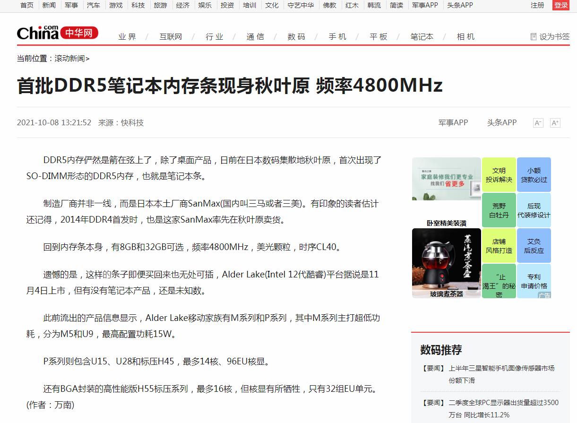Open 佛教 in top navigation
Viewport: 577px width, 423px height.
[329, 5]
